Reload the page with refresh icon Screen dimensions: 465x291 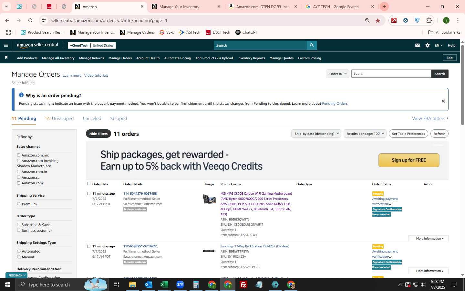click(30, 20)
